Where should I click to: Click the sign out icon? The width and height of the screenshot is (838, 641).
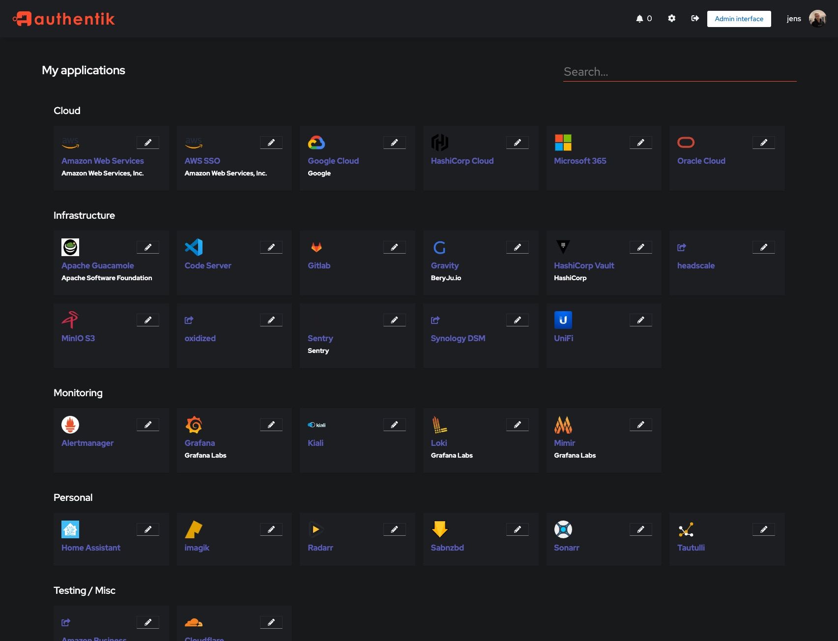coord(695,19)
